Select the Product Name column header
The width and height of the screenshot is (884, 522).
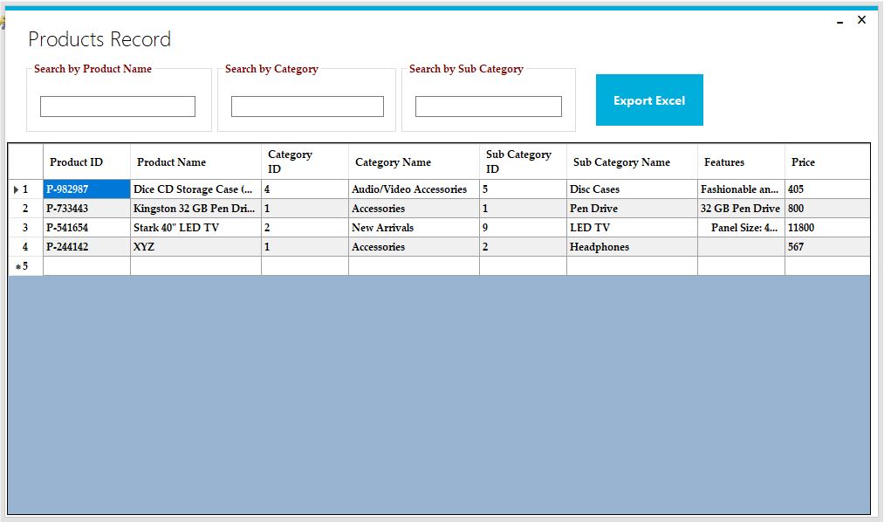[x=195, y=161]
